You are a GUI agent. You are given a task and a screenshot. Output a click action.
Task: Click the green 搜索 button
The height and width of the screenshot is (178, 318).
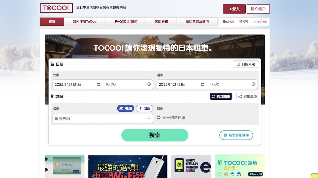click(x=155, y=135)
